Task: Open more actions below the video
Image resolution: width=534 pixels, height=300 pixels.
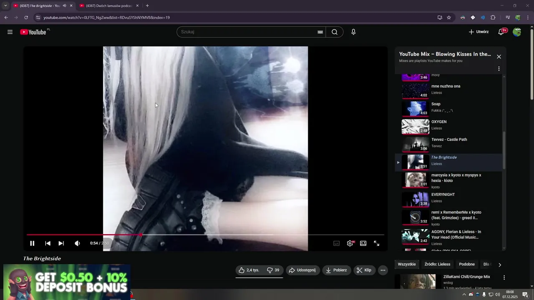Action: [383, 270]
